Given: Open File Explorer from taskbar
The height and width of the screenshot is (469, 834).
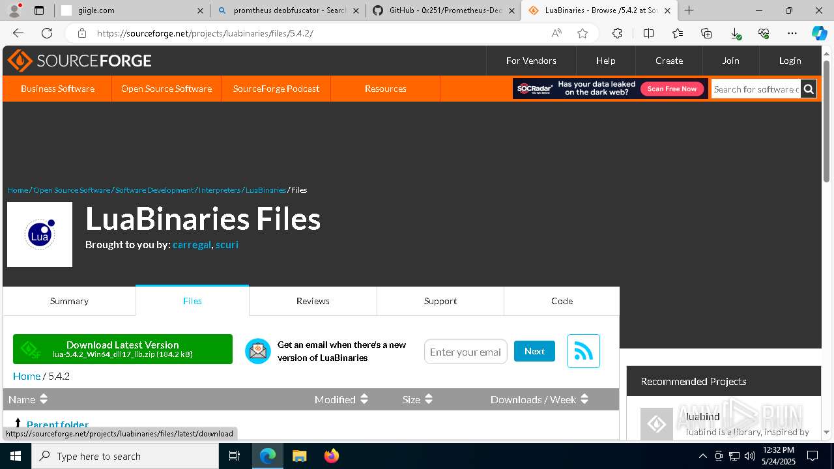Looking at the screenshot, I should 299,456.
